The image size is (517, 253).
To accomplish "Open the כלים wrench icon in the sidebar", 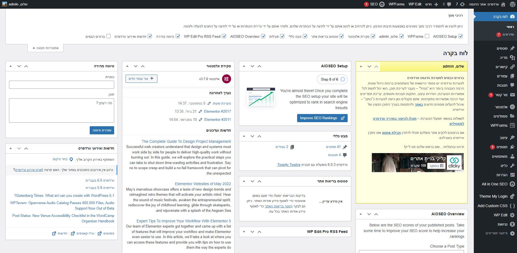I will 512,166.
